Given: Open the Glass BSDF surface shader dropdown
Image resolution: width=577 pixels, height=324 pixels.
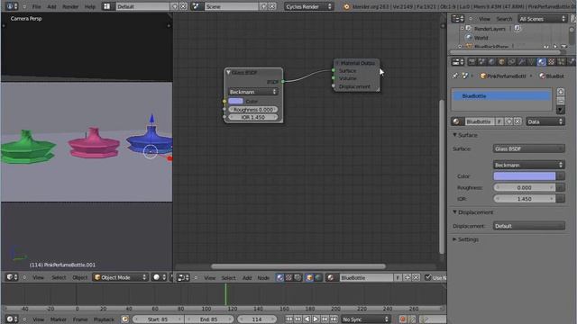Looking at the screenshot, I should [x=529, y=148].
